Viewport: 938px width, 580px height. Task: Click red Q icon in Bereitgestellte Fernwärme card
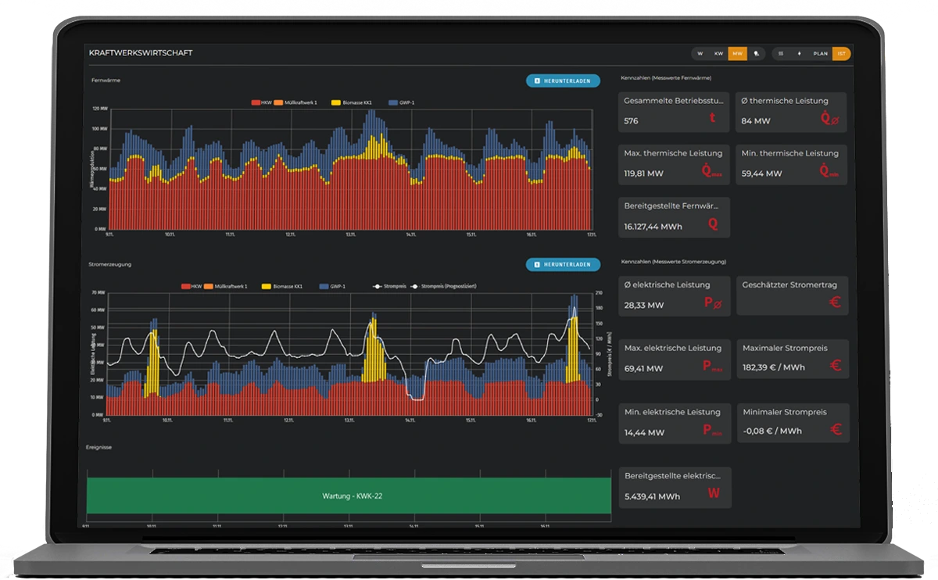[x=712, y=224]
